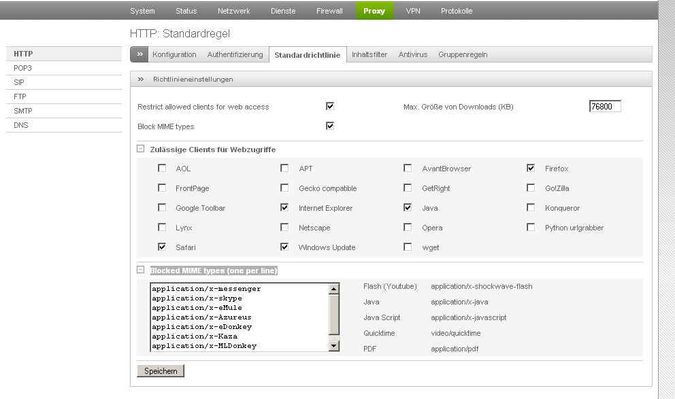
Task: Toggle the Block MIME types checkbox
Action: (330, 126)
